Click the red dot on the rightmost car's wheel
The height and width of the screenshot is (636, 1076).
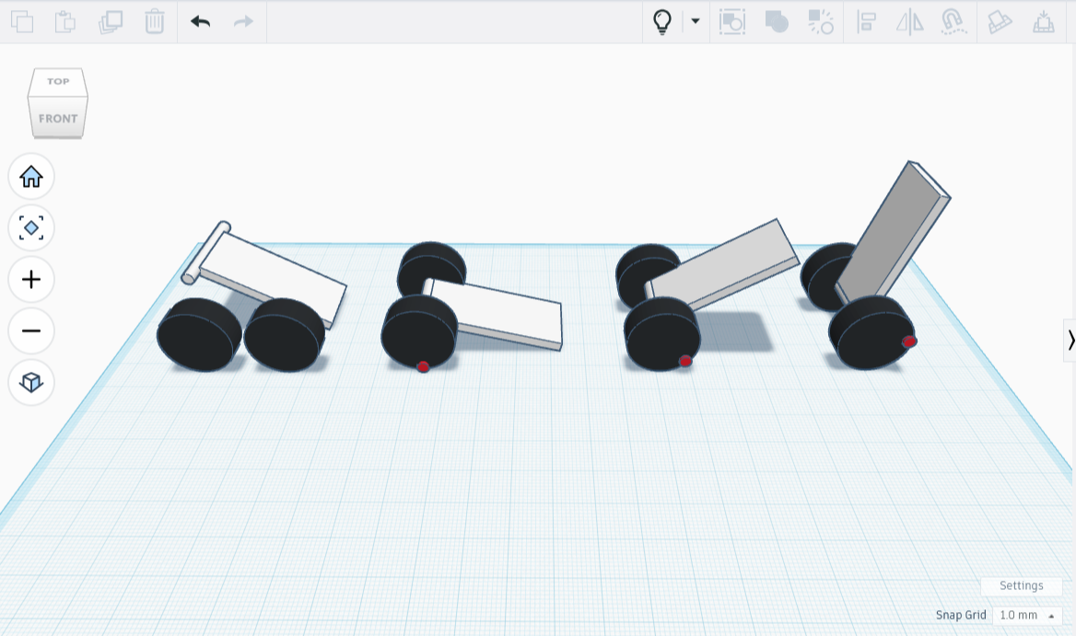[x=909, y=341]
